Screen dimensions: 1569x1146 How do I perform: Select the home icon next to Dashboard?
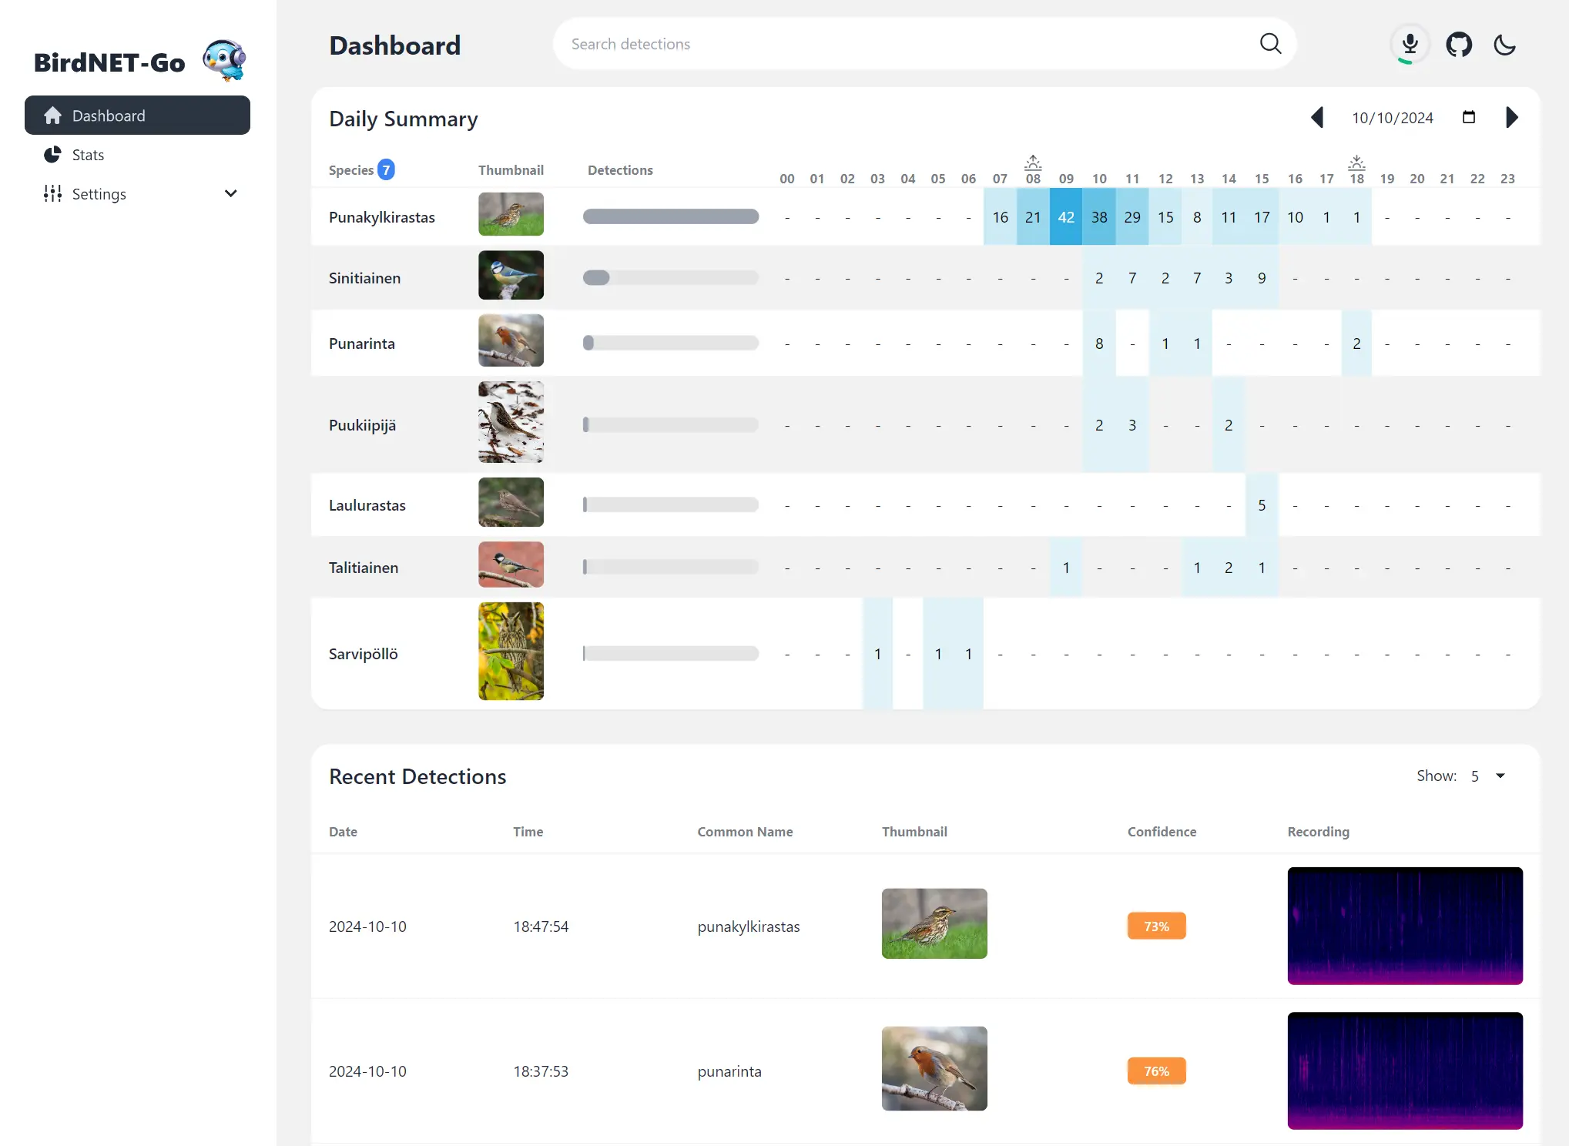click(x=52, y=115)
